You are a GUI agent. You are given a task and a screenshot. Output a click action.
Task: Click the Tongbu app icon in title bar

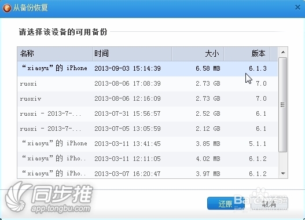[x=7, y=8]
